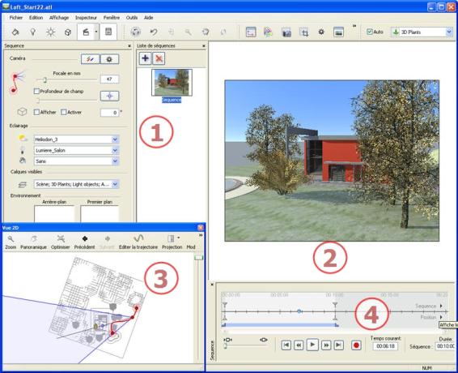Select the animation camera inspector icon
The height and width of the screenshot is (373, 458).
click(x=86, y=32)
